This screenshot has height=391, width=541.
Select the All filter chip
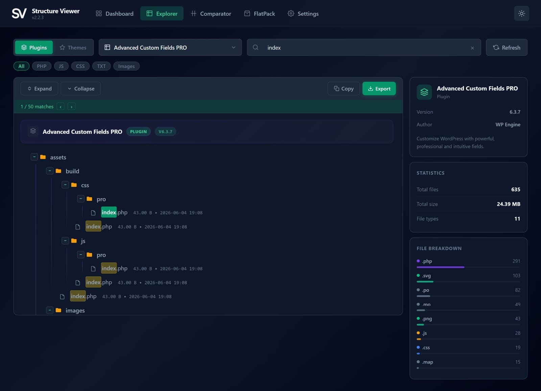coord(21,66)
